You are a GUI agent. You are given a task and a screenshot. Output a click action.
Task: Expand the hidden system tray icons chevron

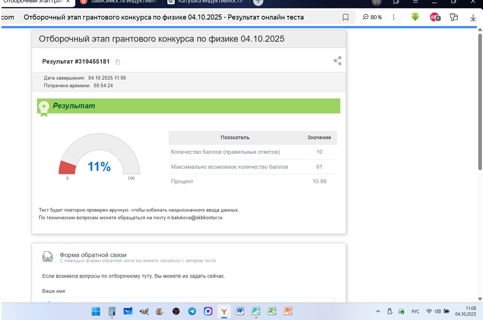coord(378,312)
